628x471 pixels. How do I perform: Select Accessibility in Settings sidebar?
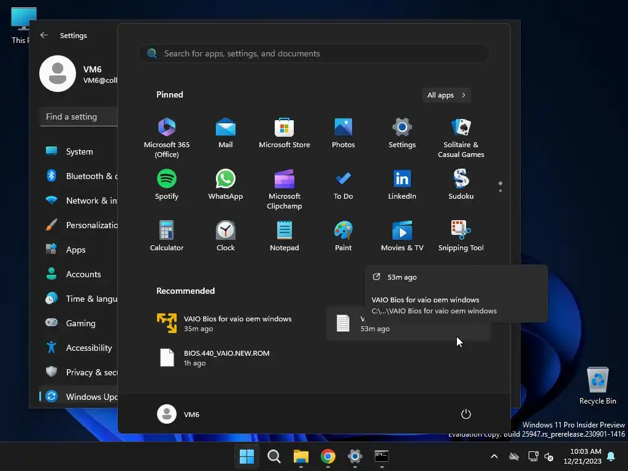(79, 348)
